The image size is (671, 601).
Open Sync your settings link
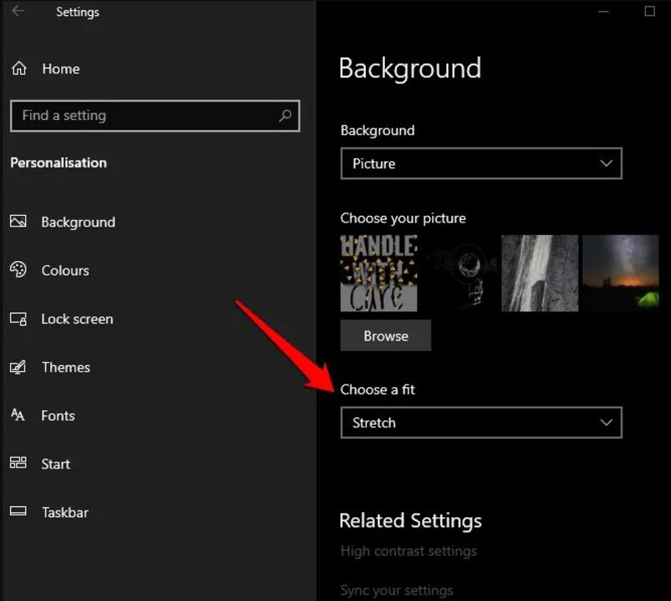(x=397, y=591)
